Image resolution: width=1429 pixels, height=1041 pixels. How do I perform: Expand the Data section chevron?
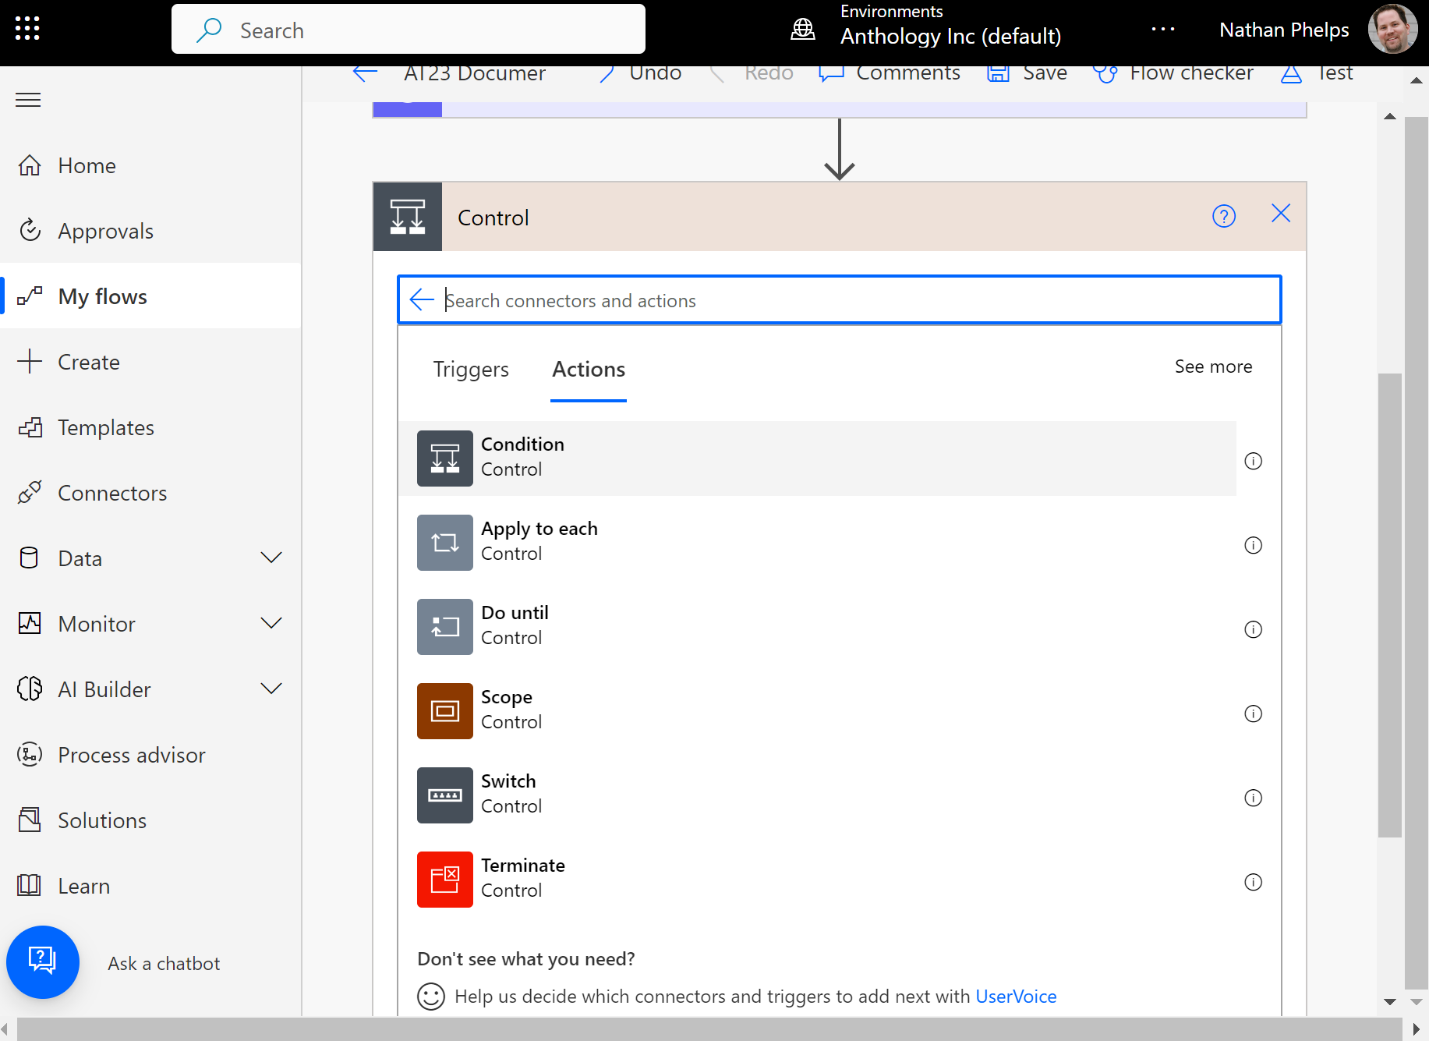click(x=271, y=558)
